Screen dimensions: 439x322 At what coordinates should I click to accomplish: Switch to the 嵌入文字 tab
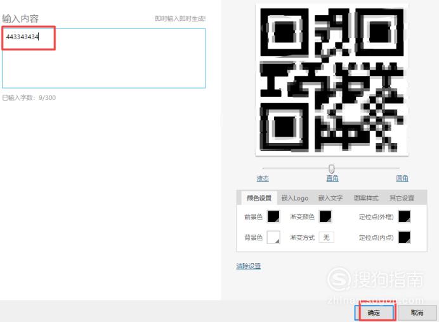point(331,198)
